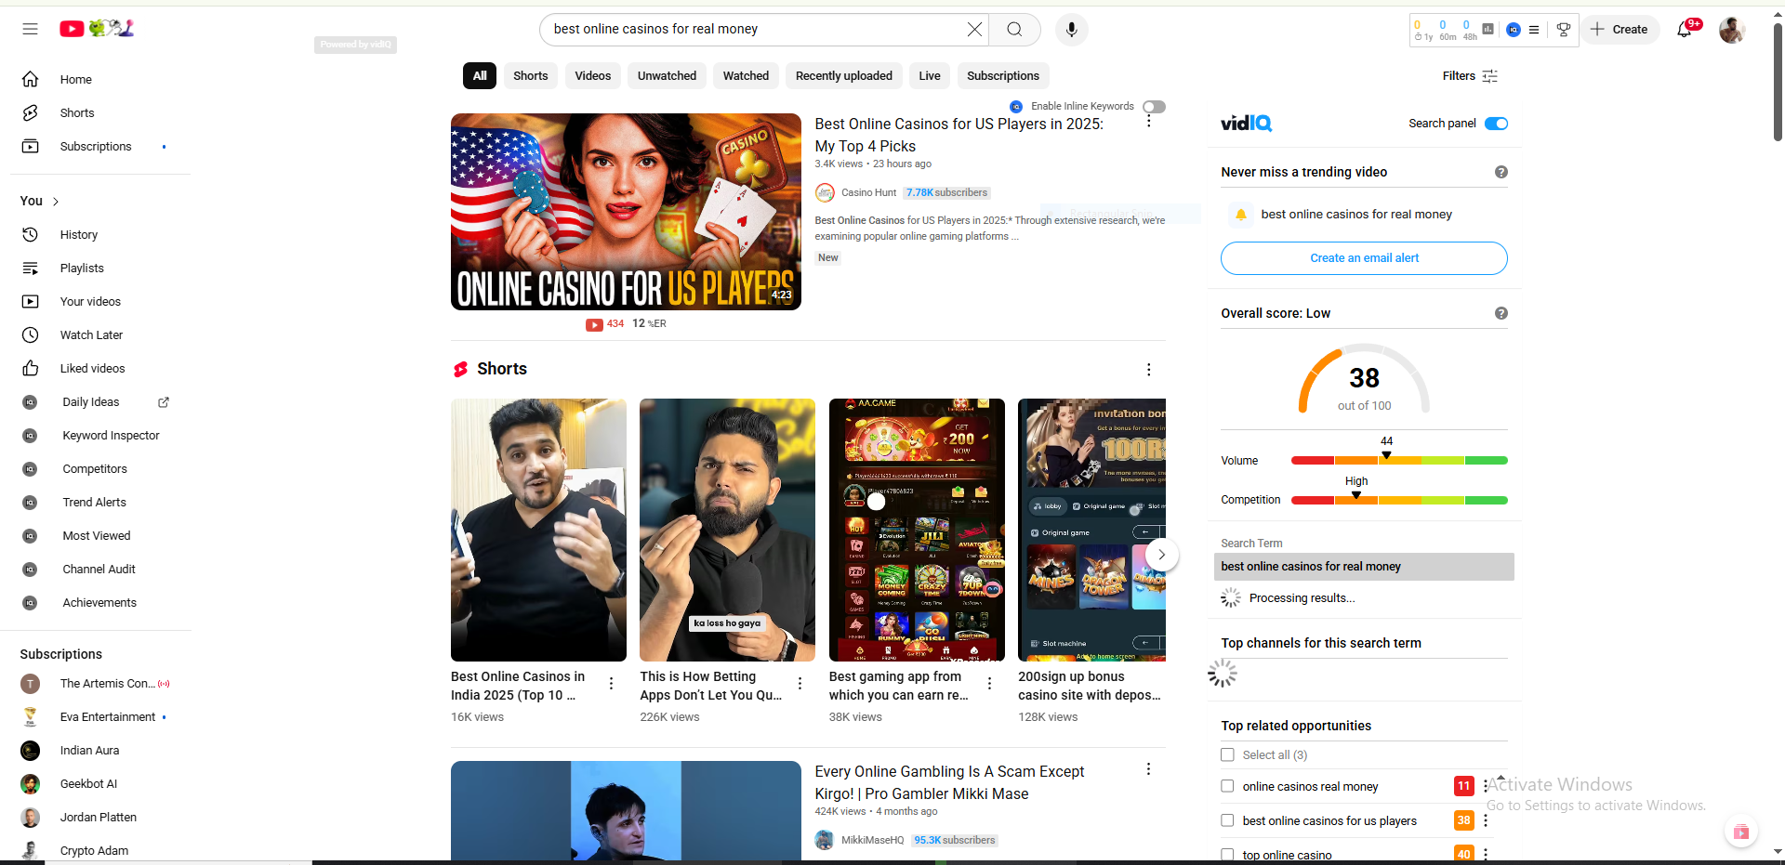The image size is (1785, 865).
Task: Click the magnifier search button
Action: tap(1014, 30)
